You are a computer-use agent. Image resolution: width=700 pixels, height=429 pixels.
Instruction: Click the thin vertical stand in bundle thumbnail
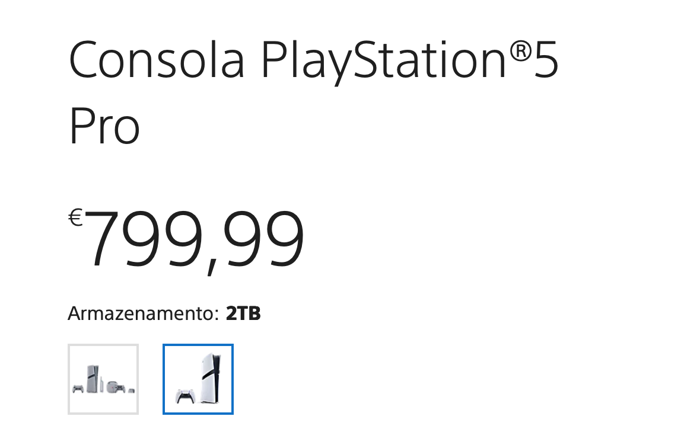[x=102, y=384]
